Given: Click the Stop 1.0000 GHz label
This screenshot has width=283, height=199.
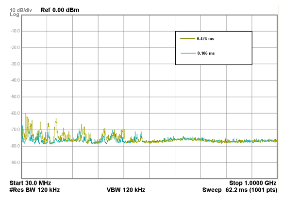Looking at the screenshot, I should 253,183.
